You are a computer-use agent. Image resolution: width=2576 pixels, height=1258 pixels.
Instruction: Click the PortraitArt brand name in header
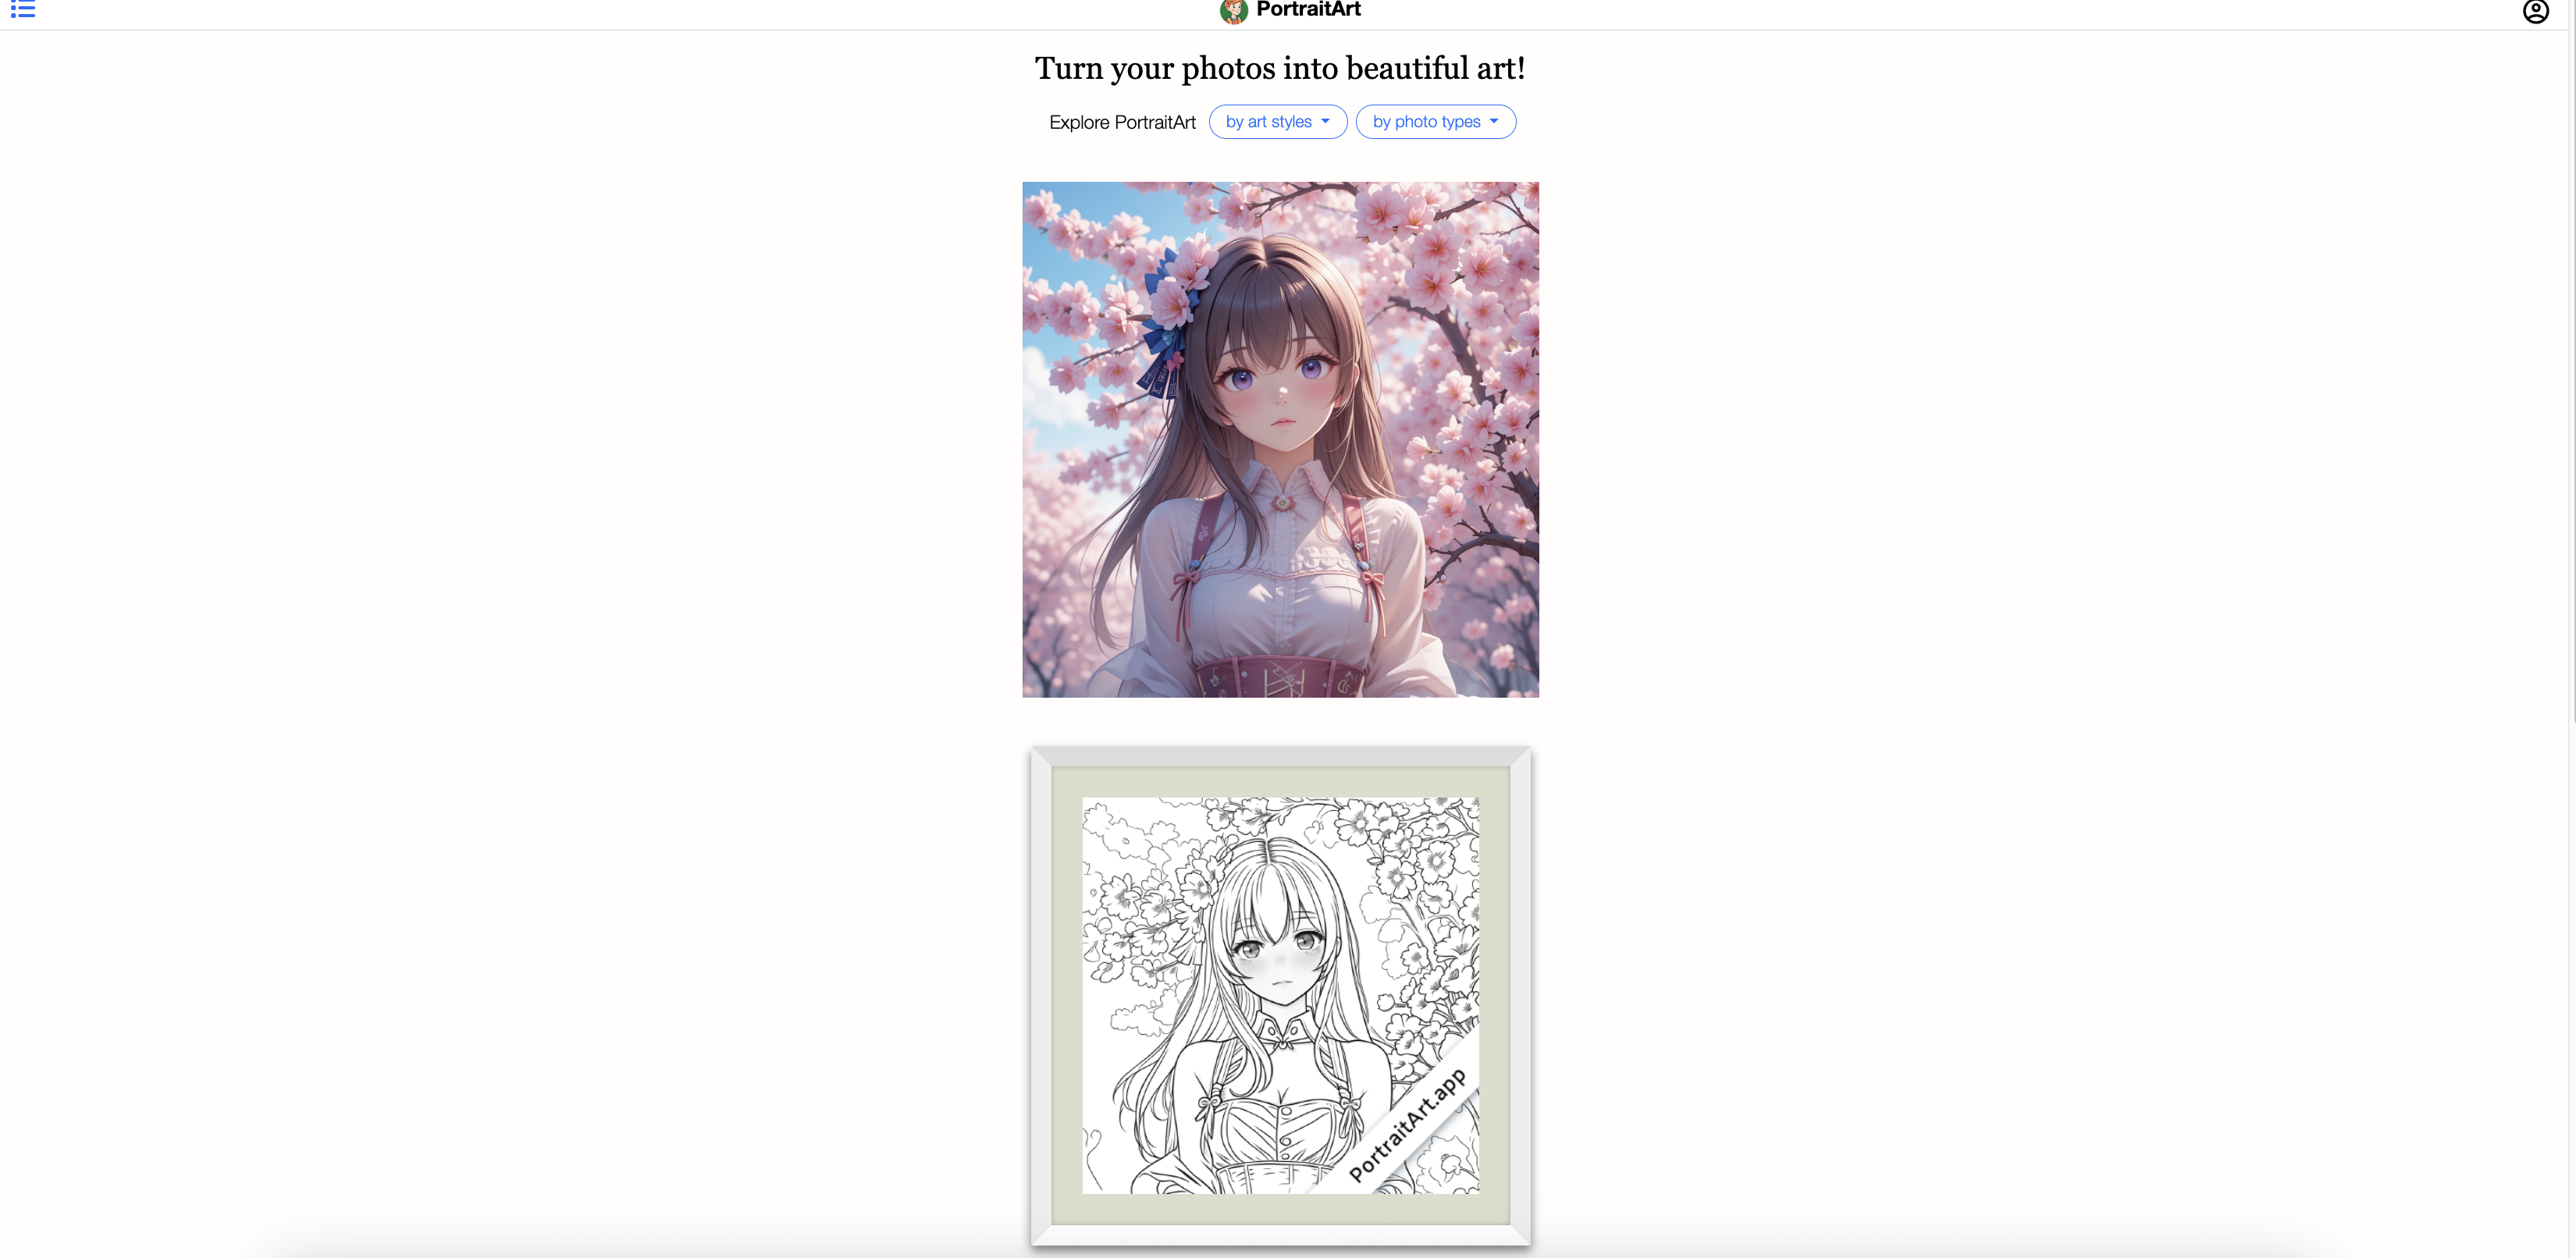point(1308,10)
